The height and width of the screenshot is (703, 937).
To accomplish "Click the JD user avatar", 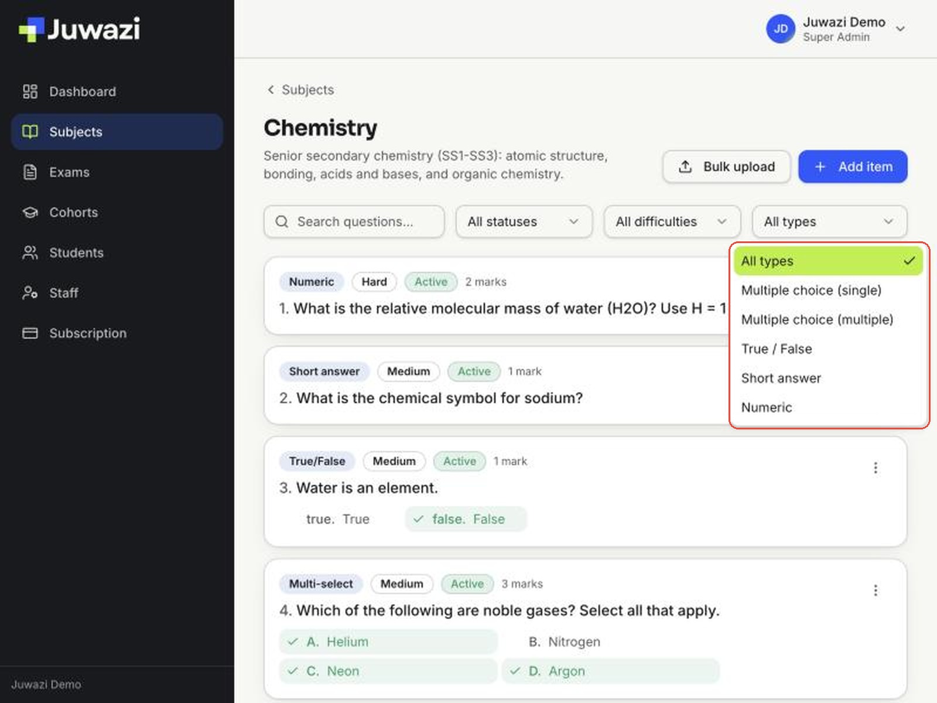I will point(781,29).
